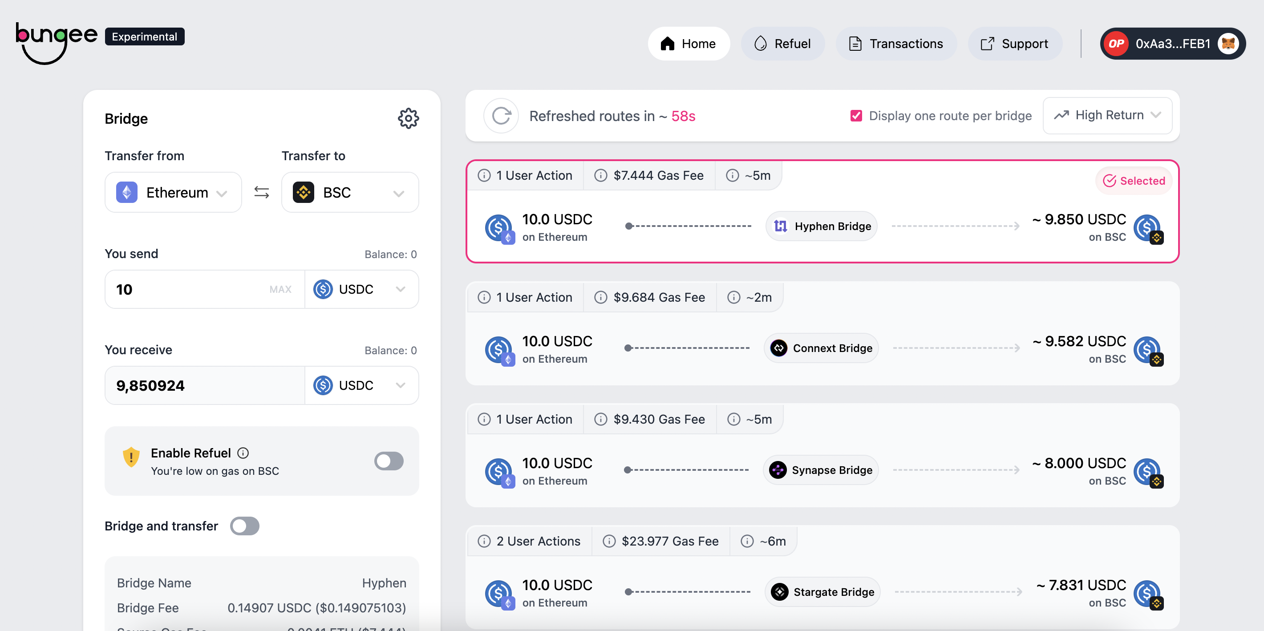Click the Bridge Fee value 0.14907 USDC
The width and height of the screenshot is (1264, 631).
click(316, 608)
